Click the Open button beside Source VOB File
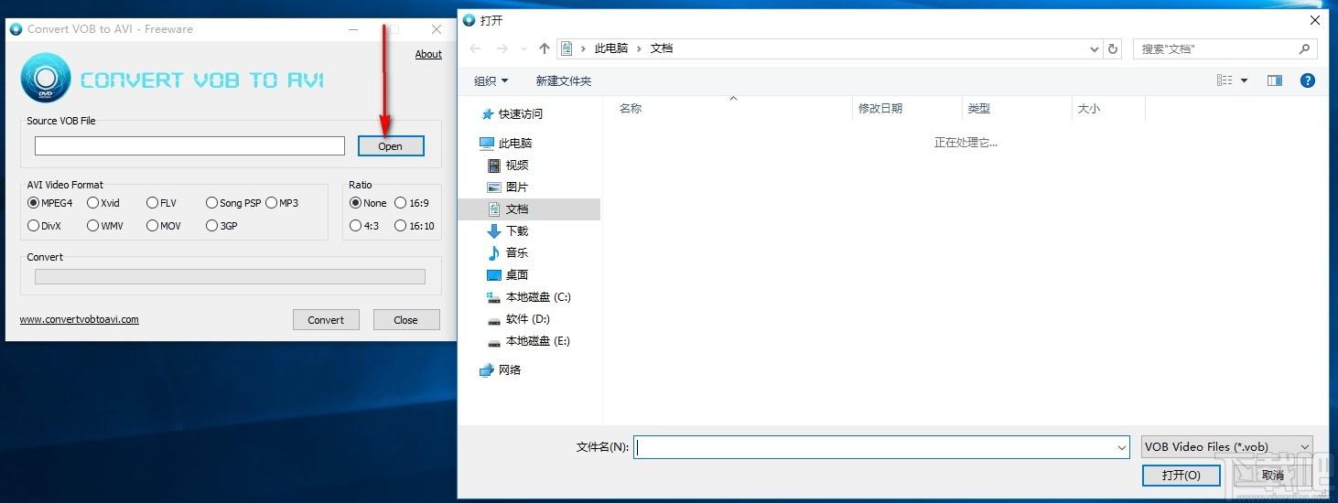This screenshot has height=503, width=1338. (x=391, y=145)
